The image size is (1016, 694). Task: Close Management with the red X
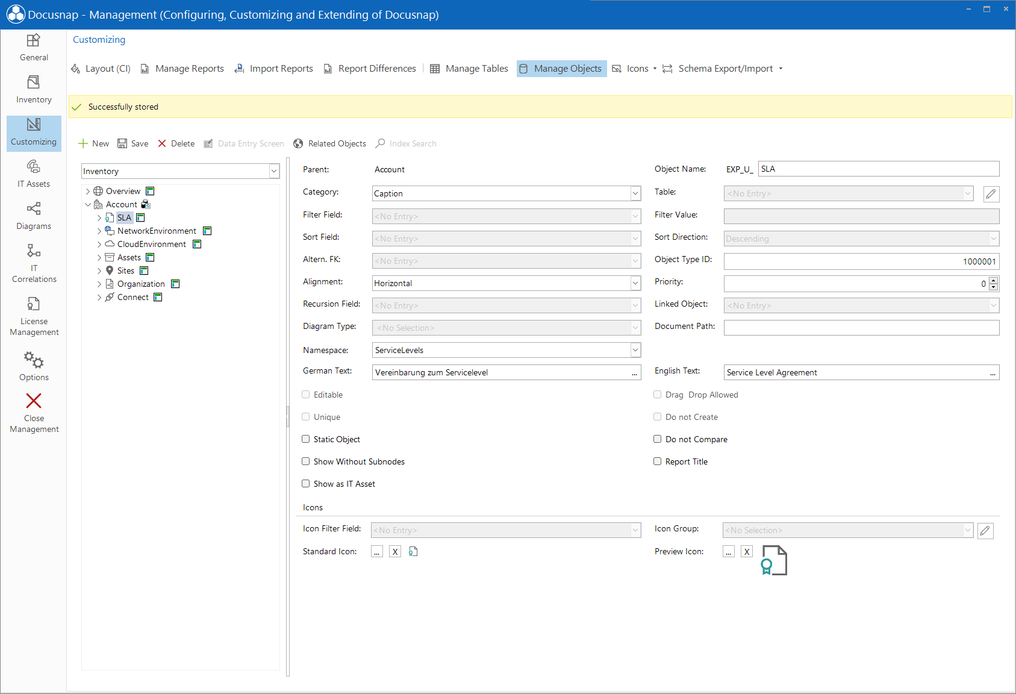point(34,413)
